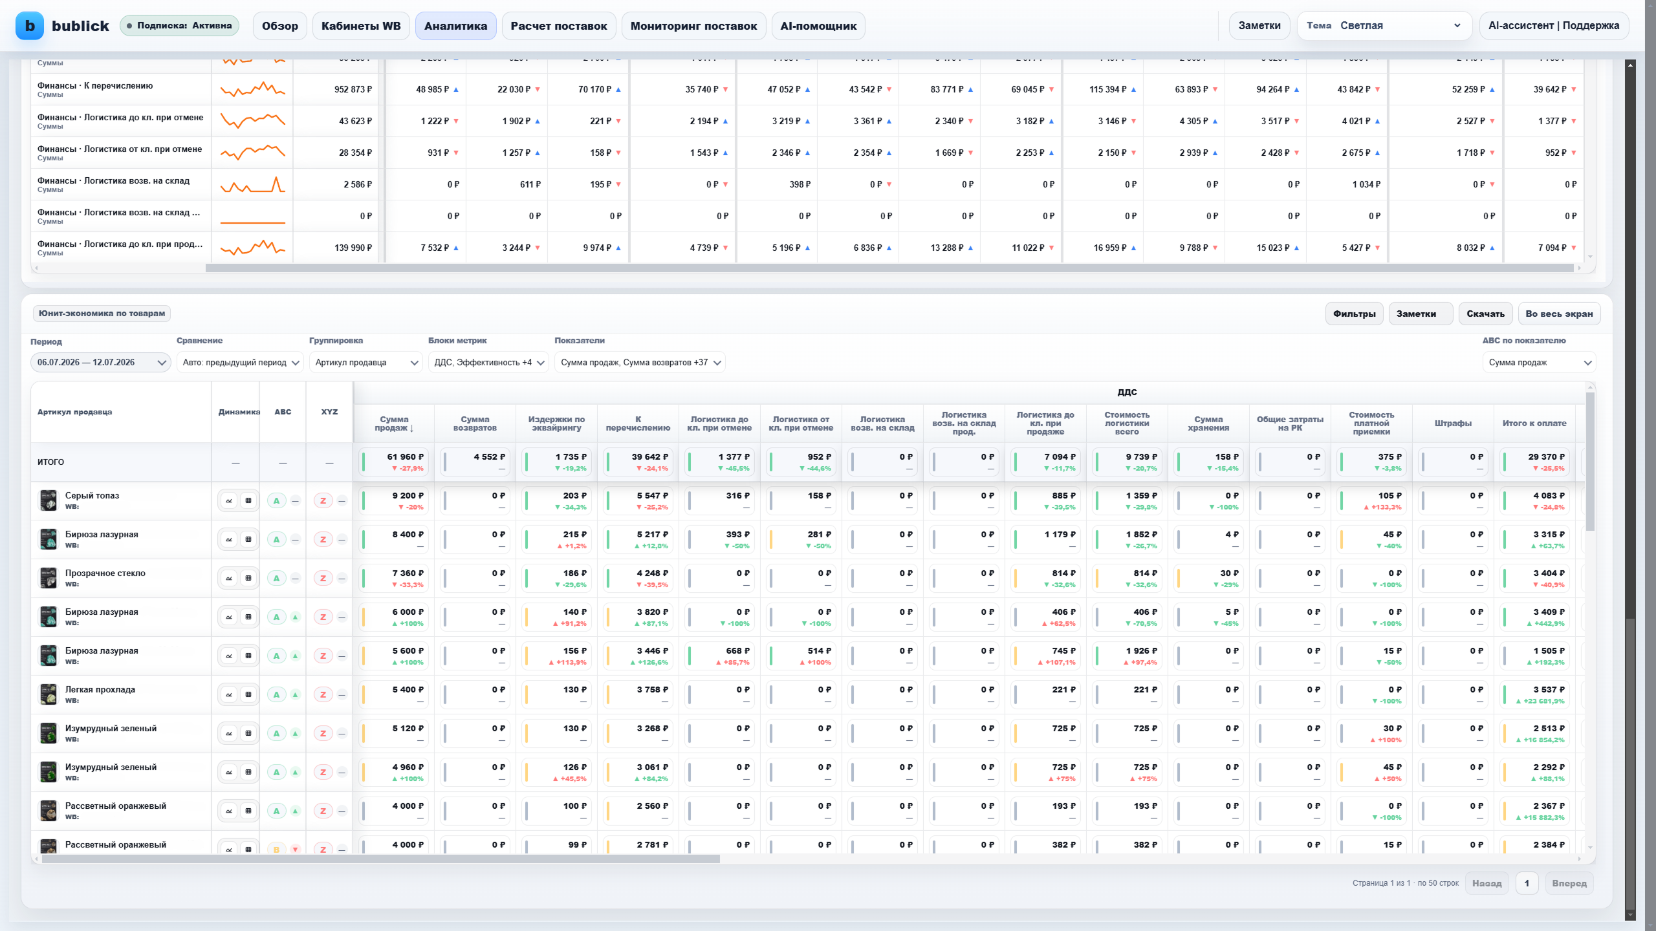Open the Период date range dropdown

tap(100, 363)
